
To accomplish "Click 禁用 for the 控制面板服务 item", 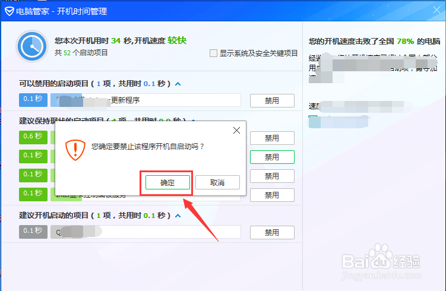I will pyautogui.click(x=272, y=195).
